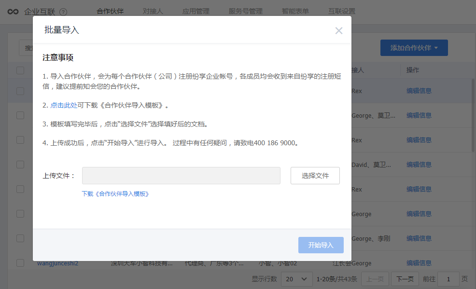The height and width of the screenshot is (289, 476).
Task: Click 点击此处 link to download template
Action: tap(64, 105)
